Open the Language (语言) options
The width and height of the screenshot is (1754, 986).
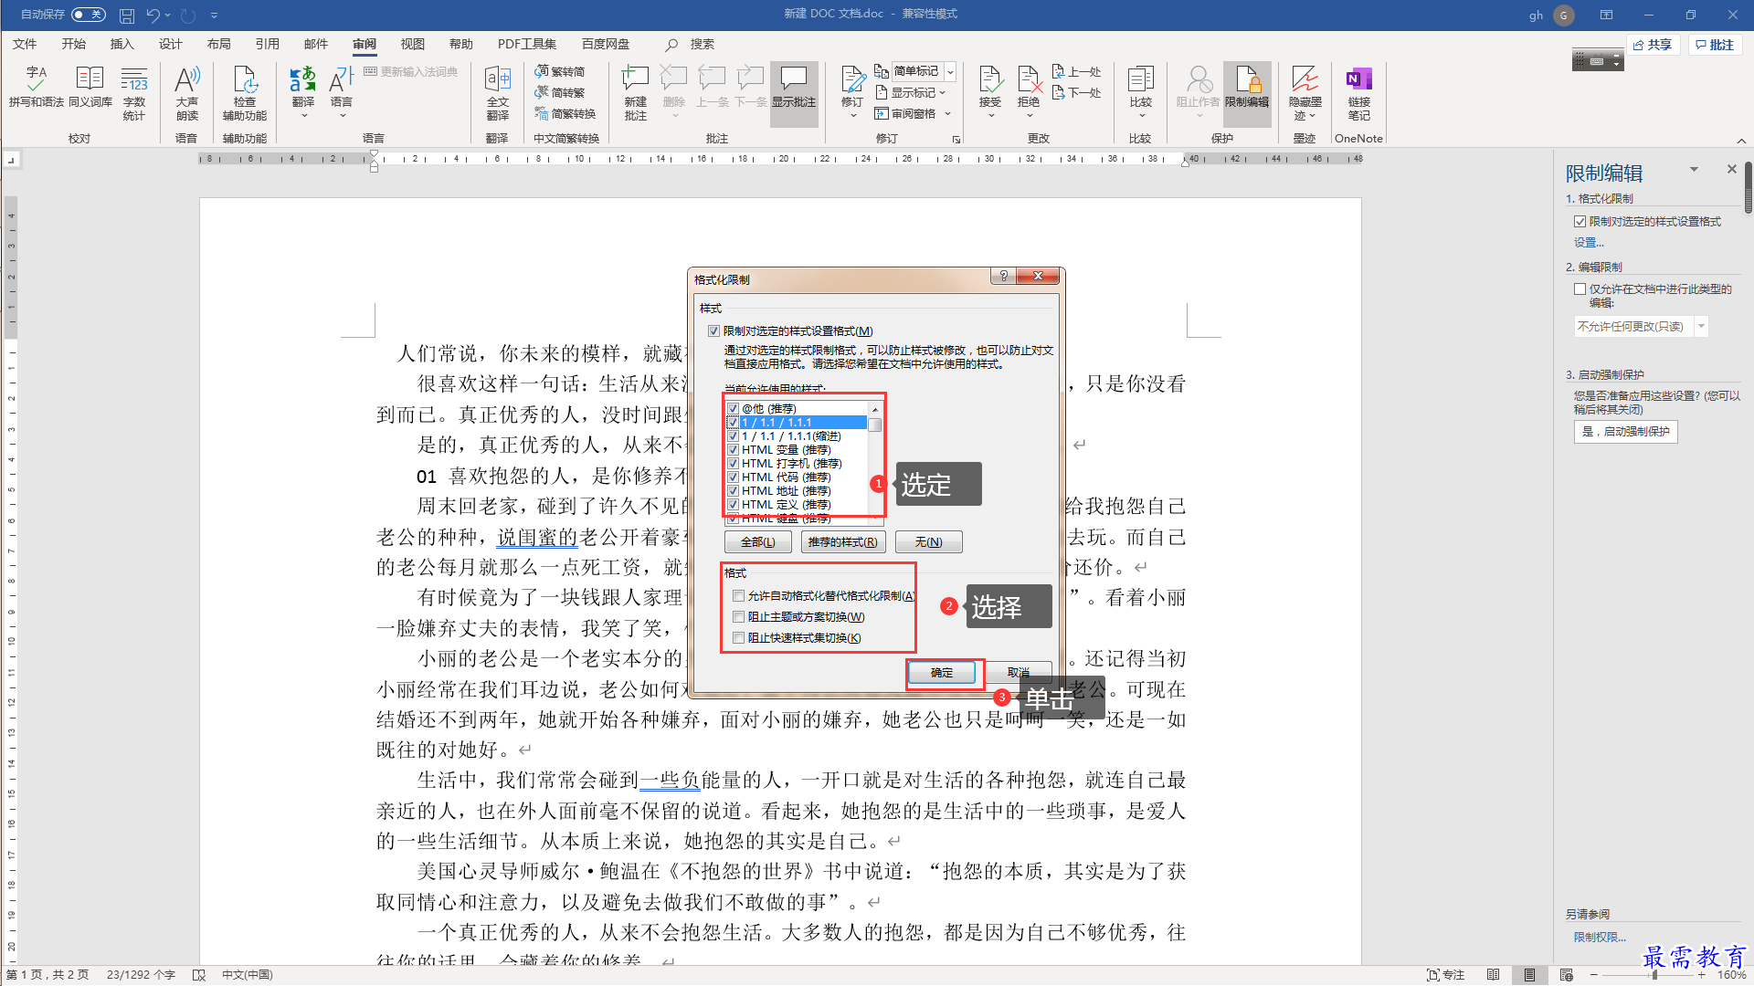(342, 93)
